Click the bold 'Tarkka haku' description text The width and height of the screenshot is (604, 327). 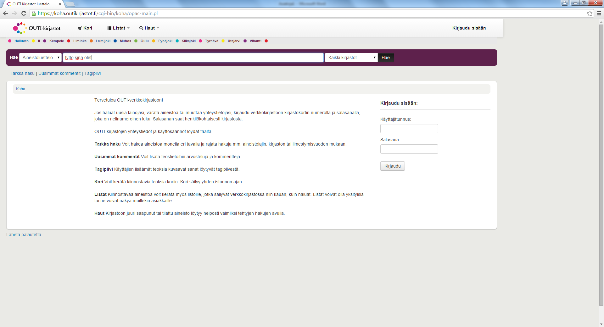click(108, 144)
